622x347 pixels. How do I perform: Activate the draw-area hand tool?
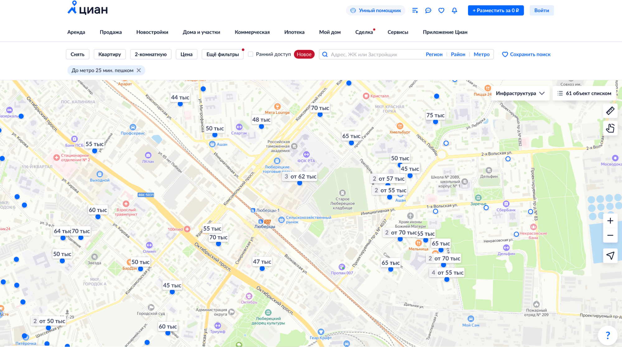pos(610,128)
